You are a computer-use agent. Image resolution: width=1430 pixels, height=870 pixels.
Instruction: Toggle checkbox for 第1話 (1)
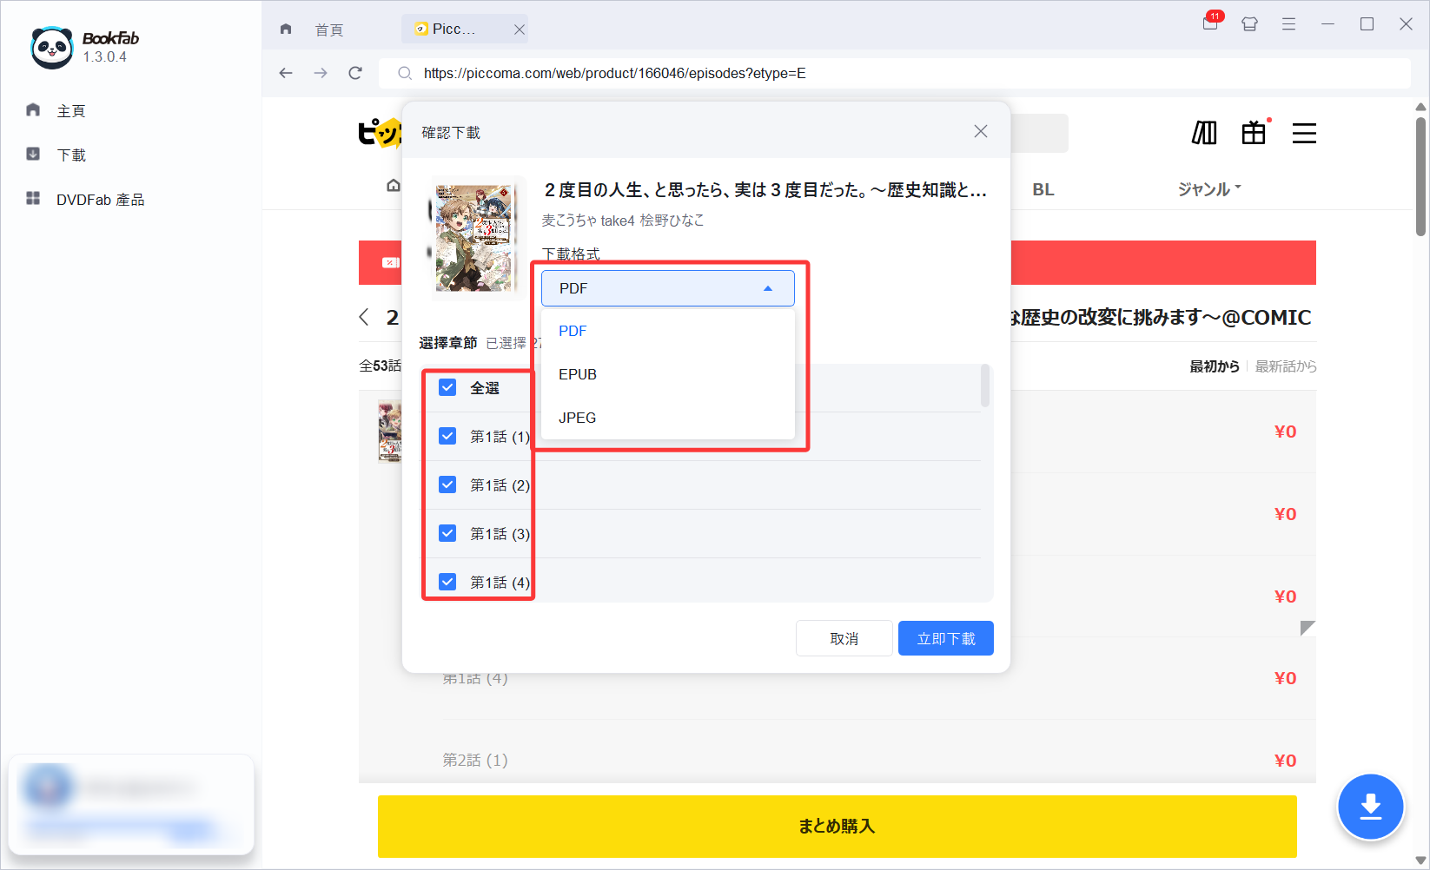(x=447, y=436)
